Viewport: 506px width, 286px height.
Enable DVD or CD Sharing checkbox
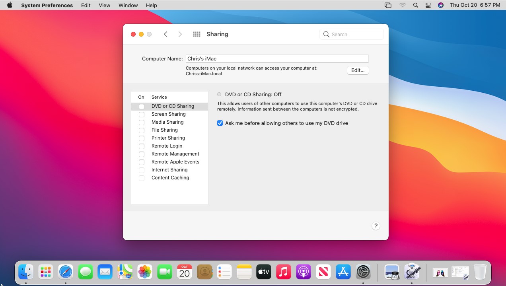point(142,106)
